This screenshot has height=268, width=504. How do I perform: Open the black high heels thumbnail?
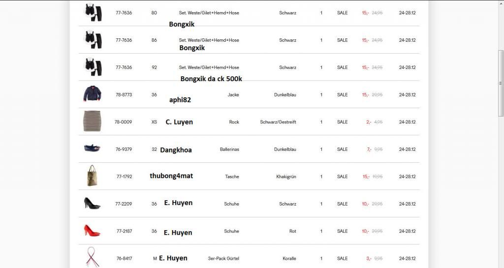pos(92,203)
